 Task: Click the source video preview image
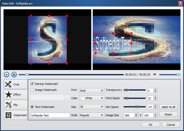48,40
